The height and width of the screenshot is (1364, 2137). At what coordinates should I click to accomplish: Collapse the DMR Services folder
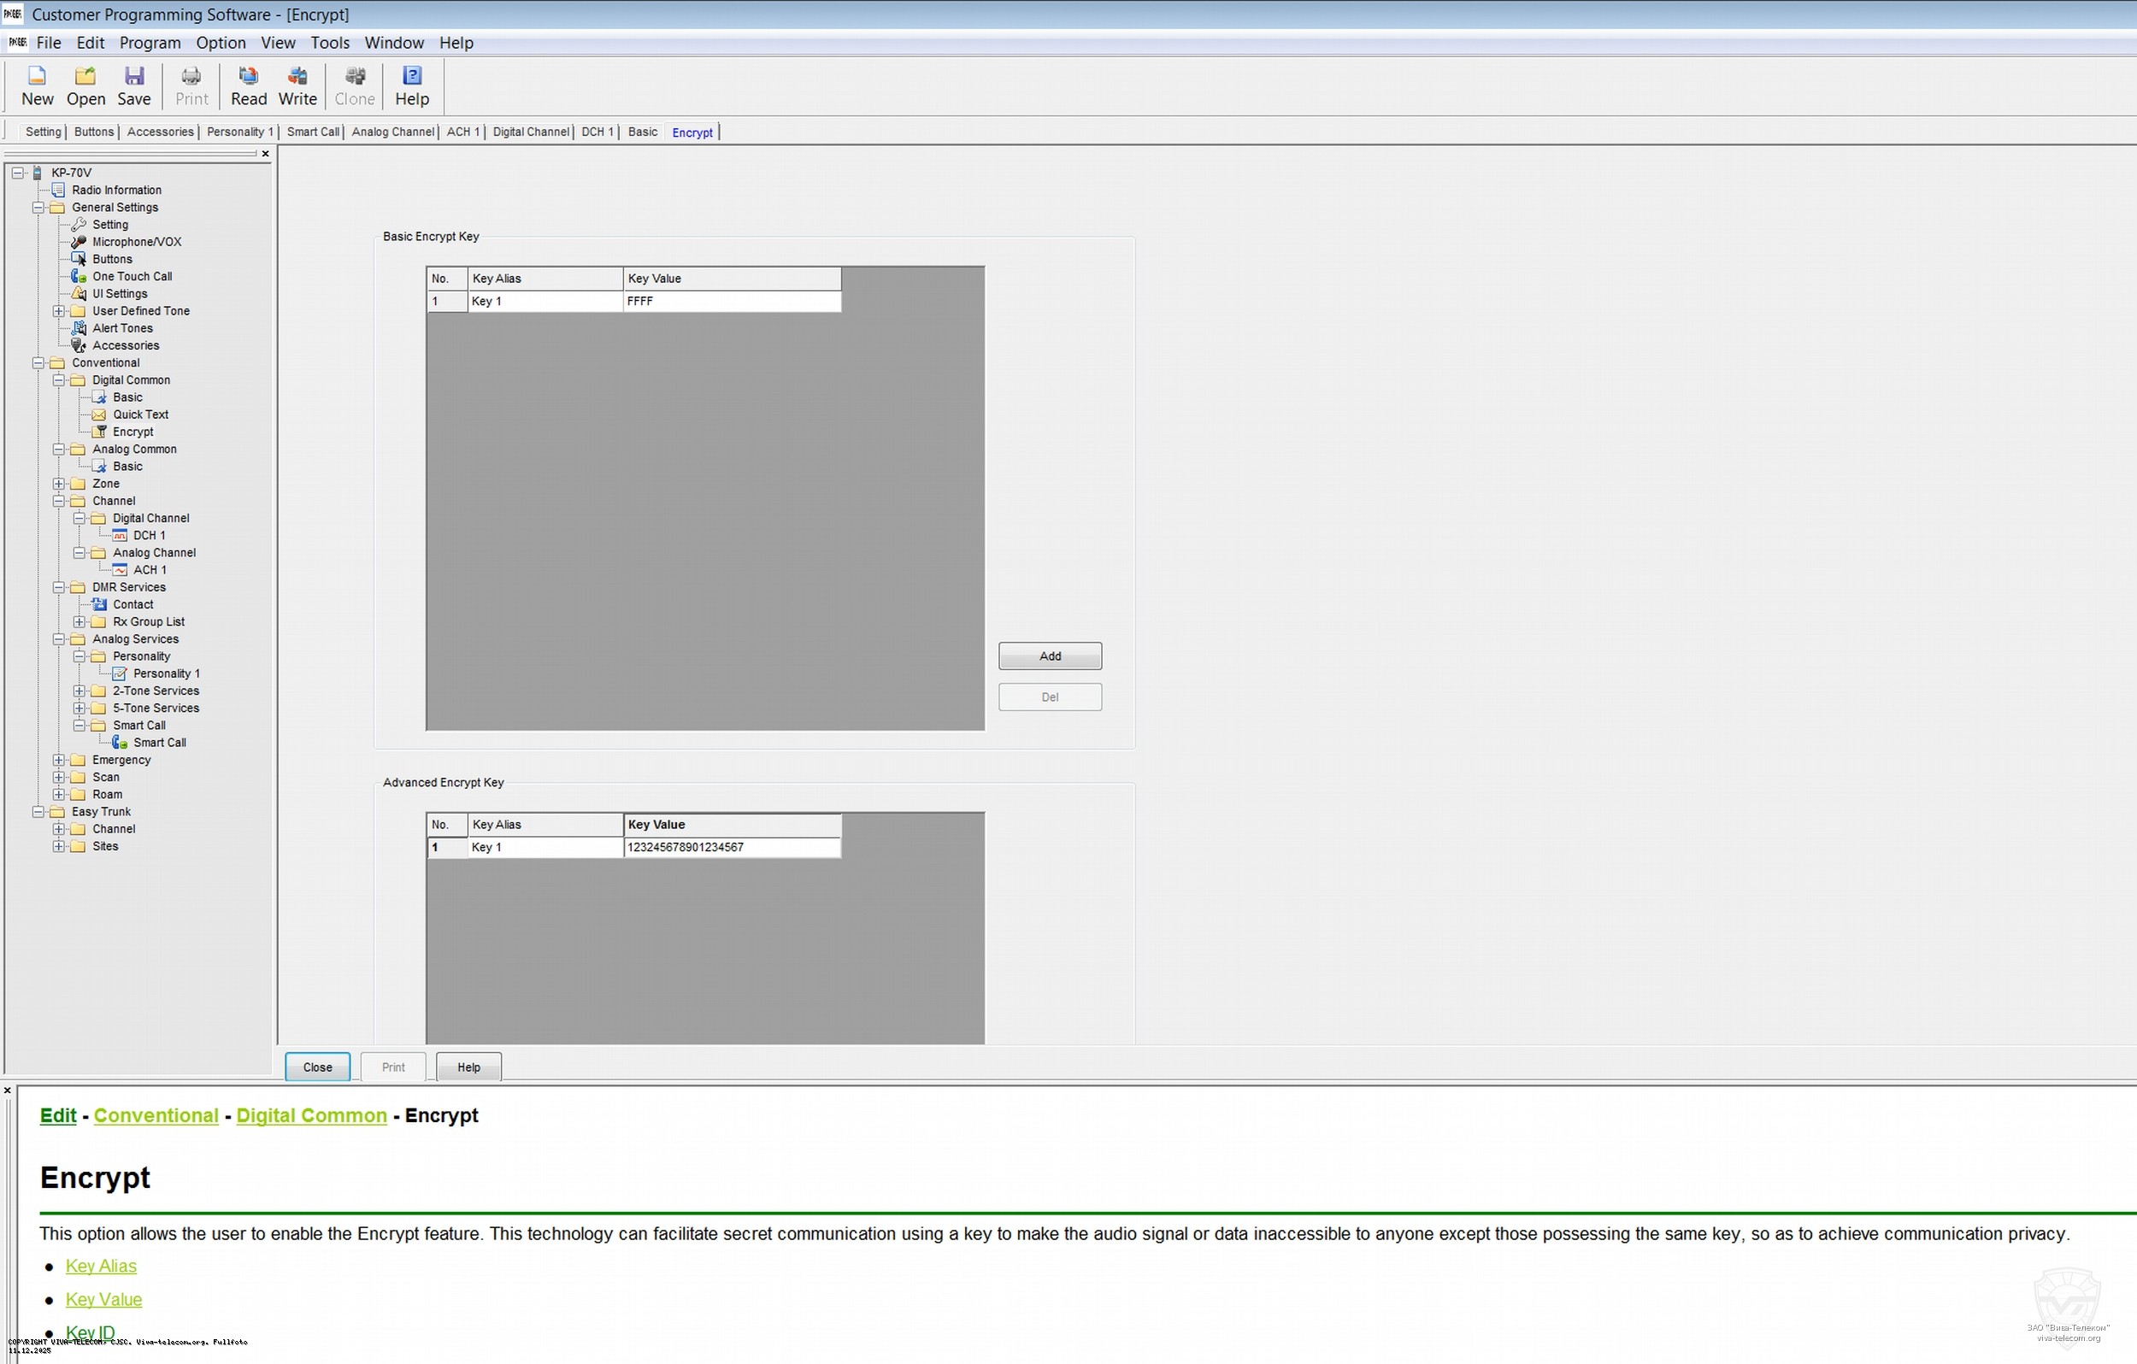[x=59, y=587]
